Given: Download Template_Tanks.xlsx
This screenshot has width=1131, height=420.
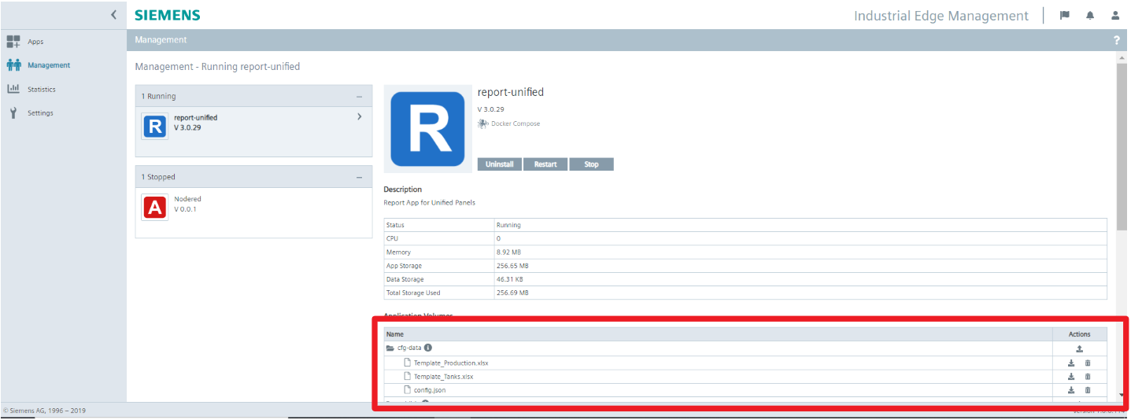Looking at the screenshot, I should (x=1071, y=377).
